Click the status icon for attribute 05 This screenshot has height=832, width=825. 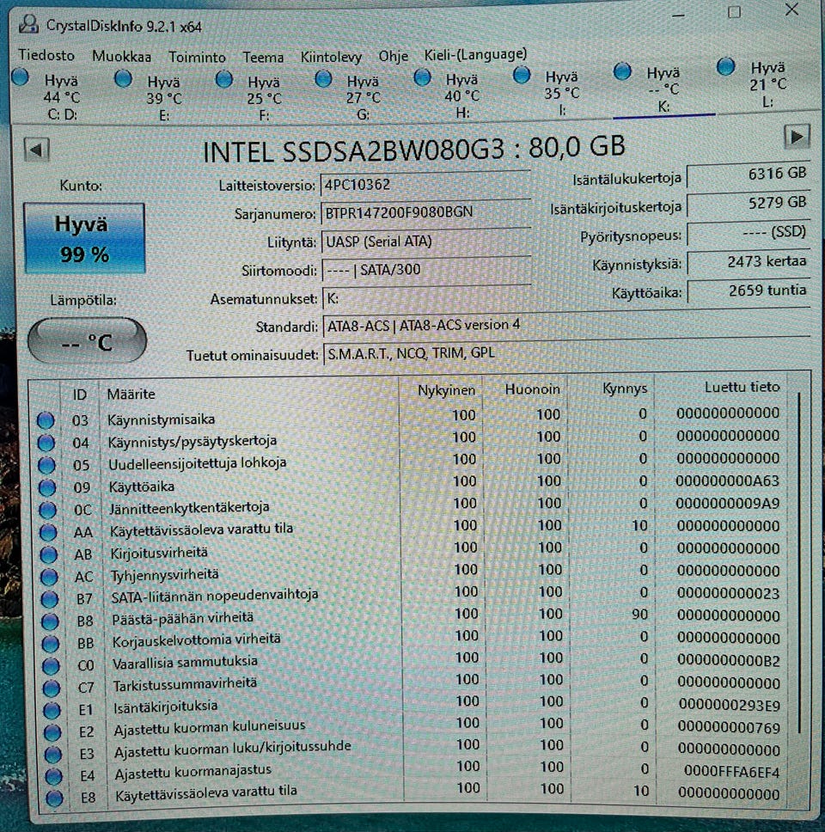tap(46, 465)
